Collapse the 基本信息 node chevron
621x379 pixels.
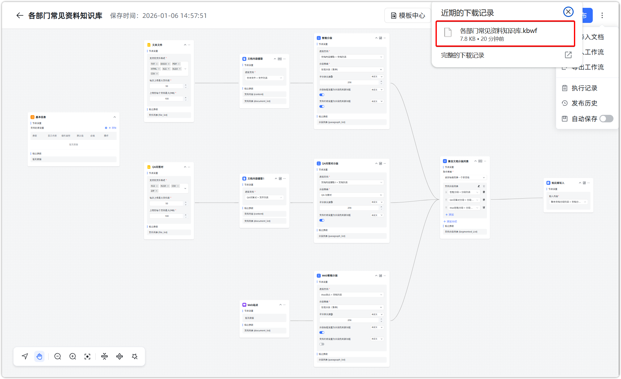coord(115,117)
